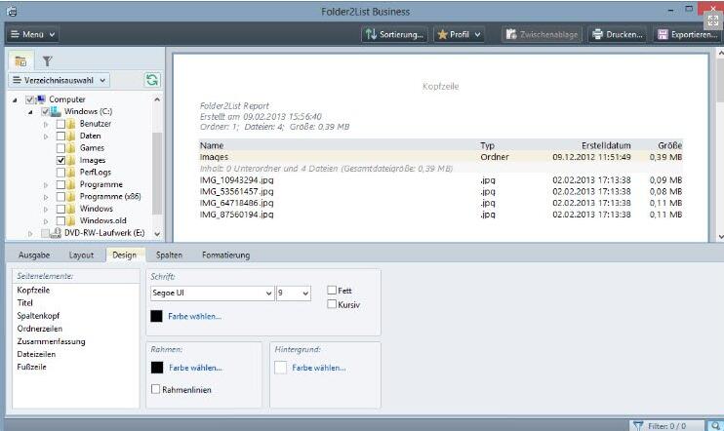Click Farbe wählen link under Rahmen
The width and height of the screenshot is (724, 431).
[196, 368]
